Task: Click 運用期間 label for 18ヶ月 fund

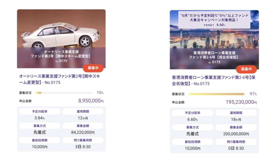Action: (236, 113)
